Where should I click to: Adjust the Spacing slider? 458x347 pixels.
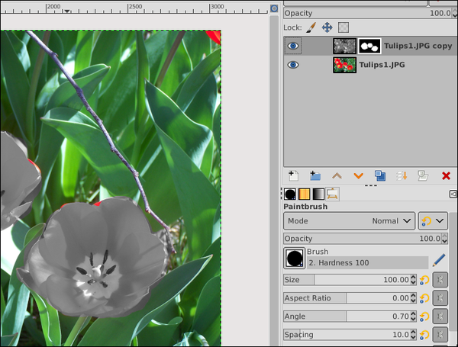click(x=347, y=335)
